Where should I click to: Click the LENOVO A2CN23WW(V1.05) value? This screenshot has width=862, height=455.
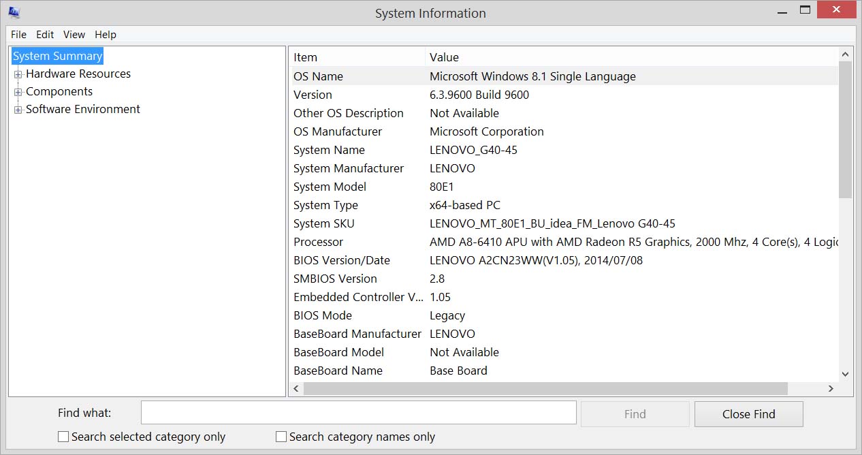click(x=536, y=260)
